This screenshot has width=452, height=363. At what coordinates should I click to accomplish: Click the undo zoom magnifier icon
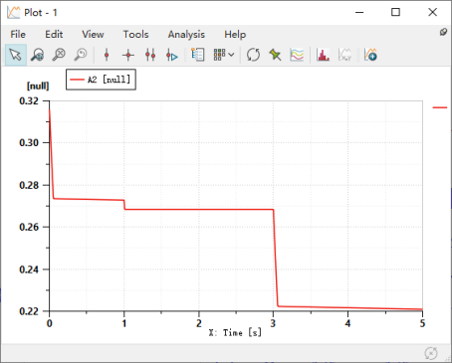[x=81, y=55]
